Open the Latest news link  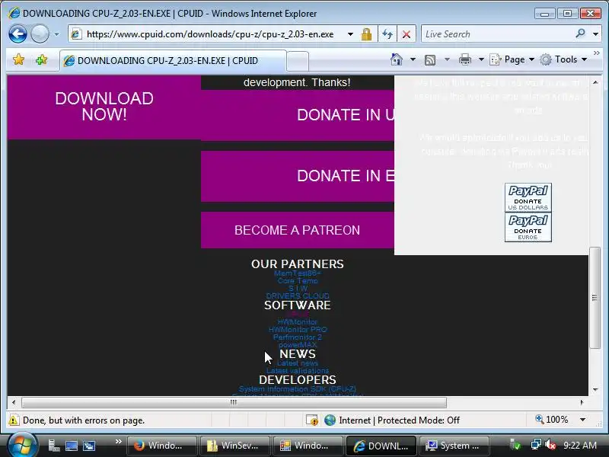tap(298, 363)
